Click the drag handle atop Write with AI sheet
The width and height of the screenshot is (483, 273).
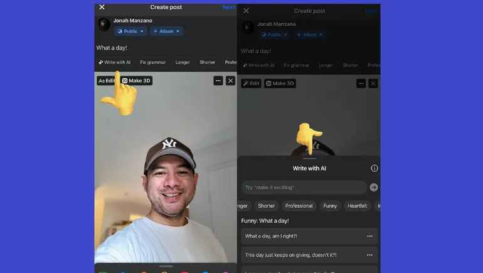(309, 159)
